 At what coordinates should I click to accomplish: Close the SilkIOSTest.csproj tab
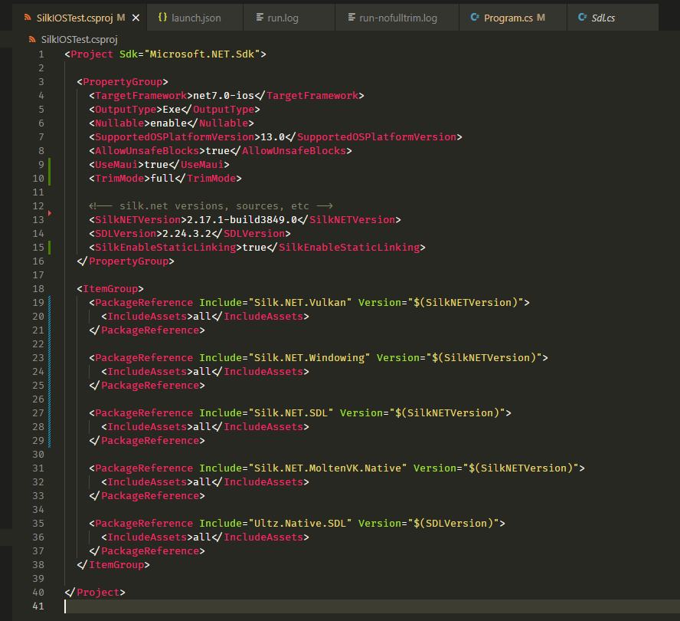point(136,17)
